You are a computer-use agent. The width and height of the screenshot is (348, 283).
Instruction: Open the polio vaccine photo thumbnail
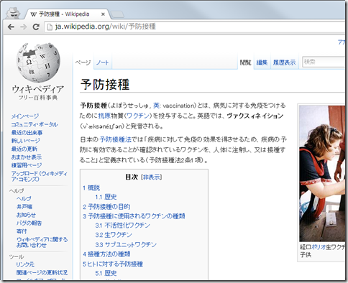point(322,174)
